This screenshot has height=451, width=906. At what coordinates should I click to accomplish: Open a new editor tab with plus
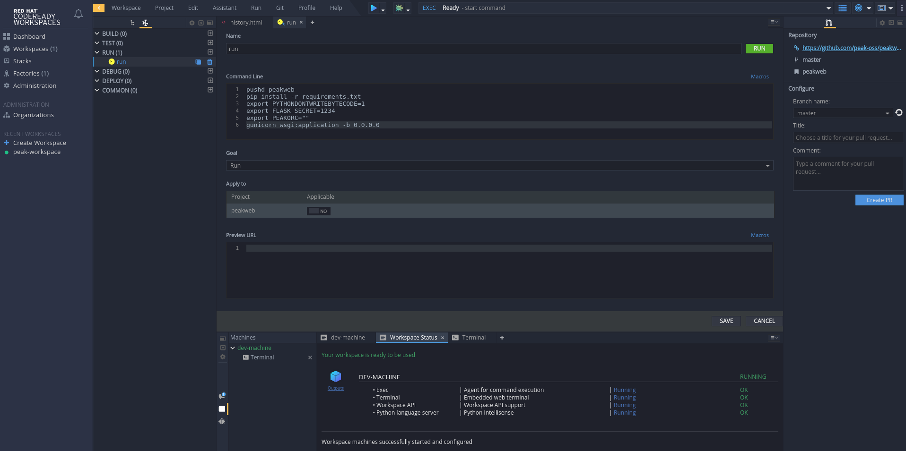[x=312, y=22]
